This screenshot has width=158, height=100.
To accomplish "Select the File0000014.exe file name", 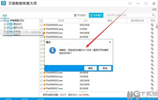I will coord(54,77).
